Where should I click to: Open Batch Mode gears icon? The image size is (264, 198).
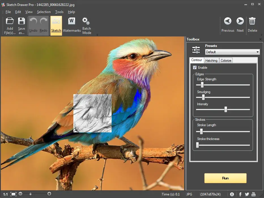click(x=86, y=21)
